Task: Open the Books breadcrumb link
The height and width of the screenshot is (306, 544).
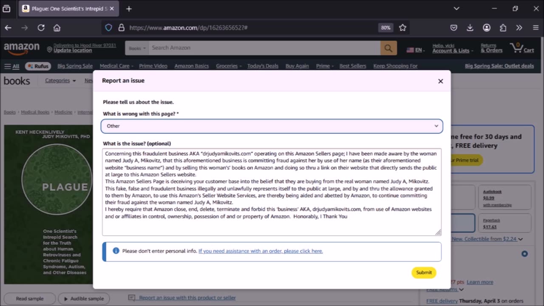Action: pyautogui.click(x=10, y=112)
